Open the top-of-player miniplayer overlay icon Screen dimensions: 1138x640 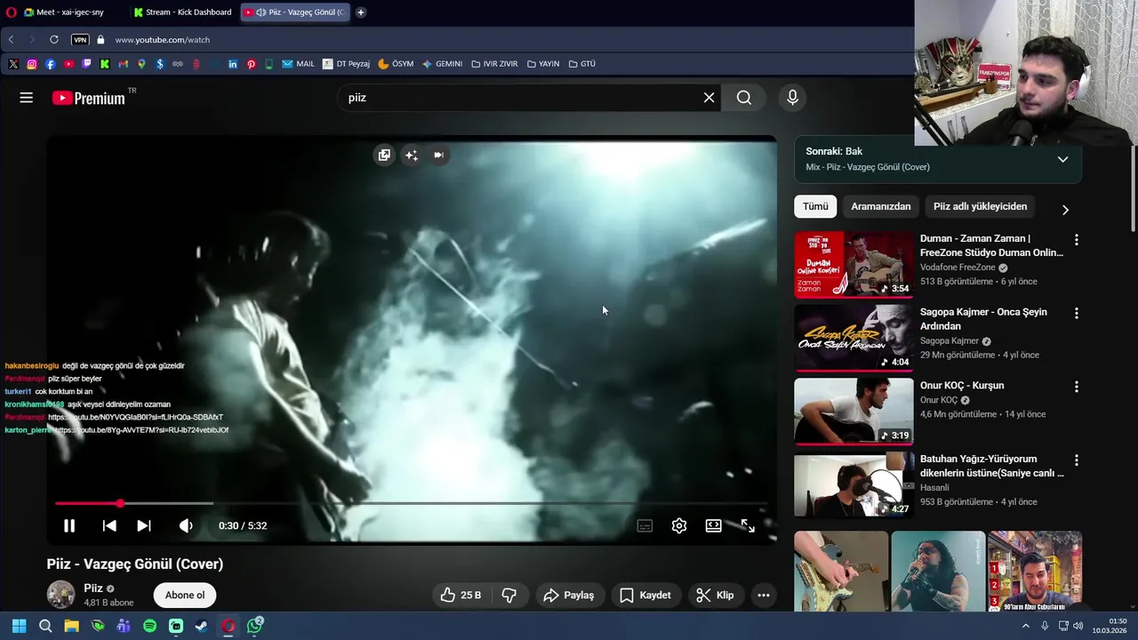pyautogui.click(x=384, y=155)
